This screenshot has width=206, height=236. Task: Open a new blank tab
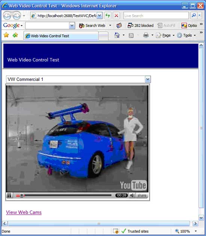(103, 36)
